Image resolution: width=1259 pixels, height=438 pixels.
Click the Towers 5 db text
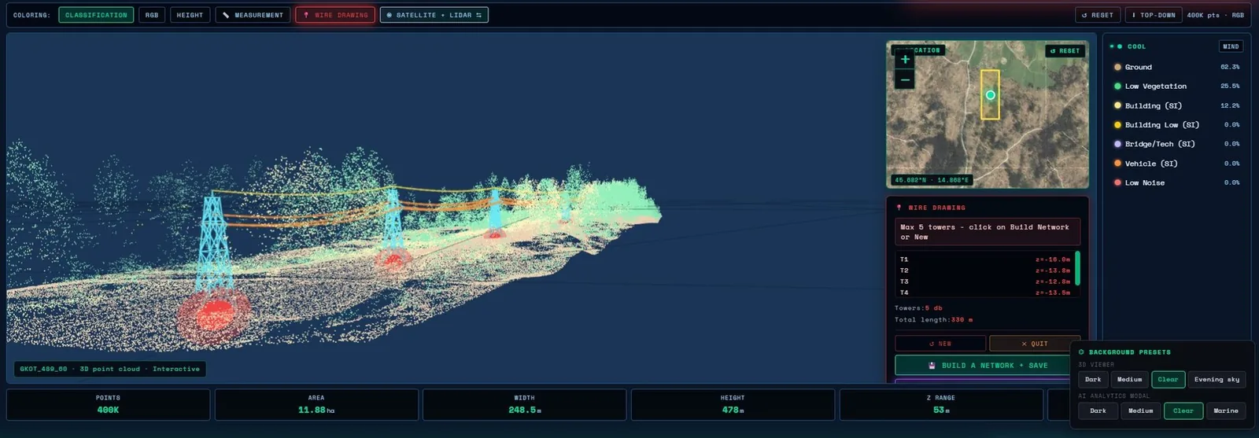pos(918,308)
